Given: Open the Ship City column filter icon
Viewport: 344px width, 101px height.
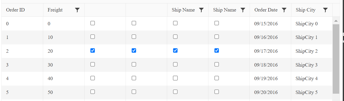Looking at the screenshot, I should click(325, 10).
